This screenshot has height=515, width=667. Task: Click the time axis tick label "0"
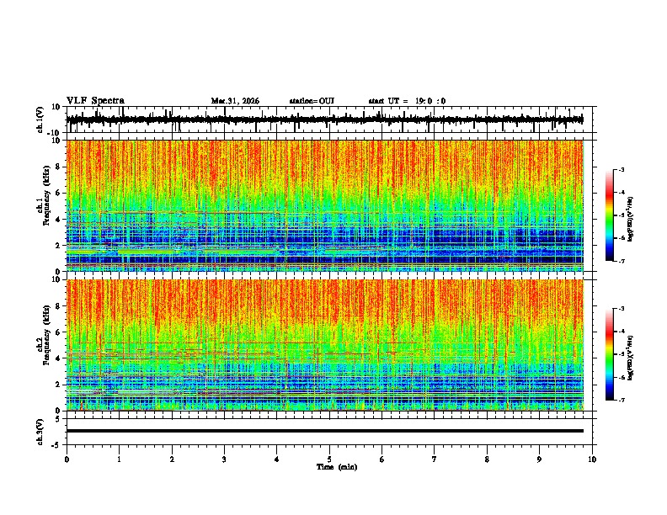(x=67, y=459)
